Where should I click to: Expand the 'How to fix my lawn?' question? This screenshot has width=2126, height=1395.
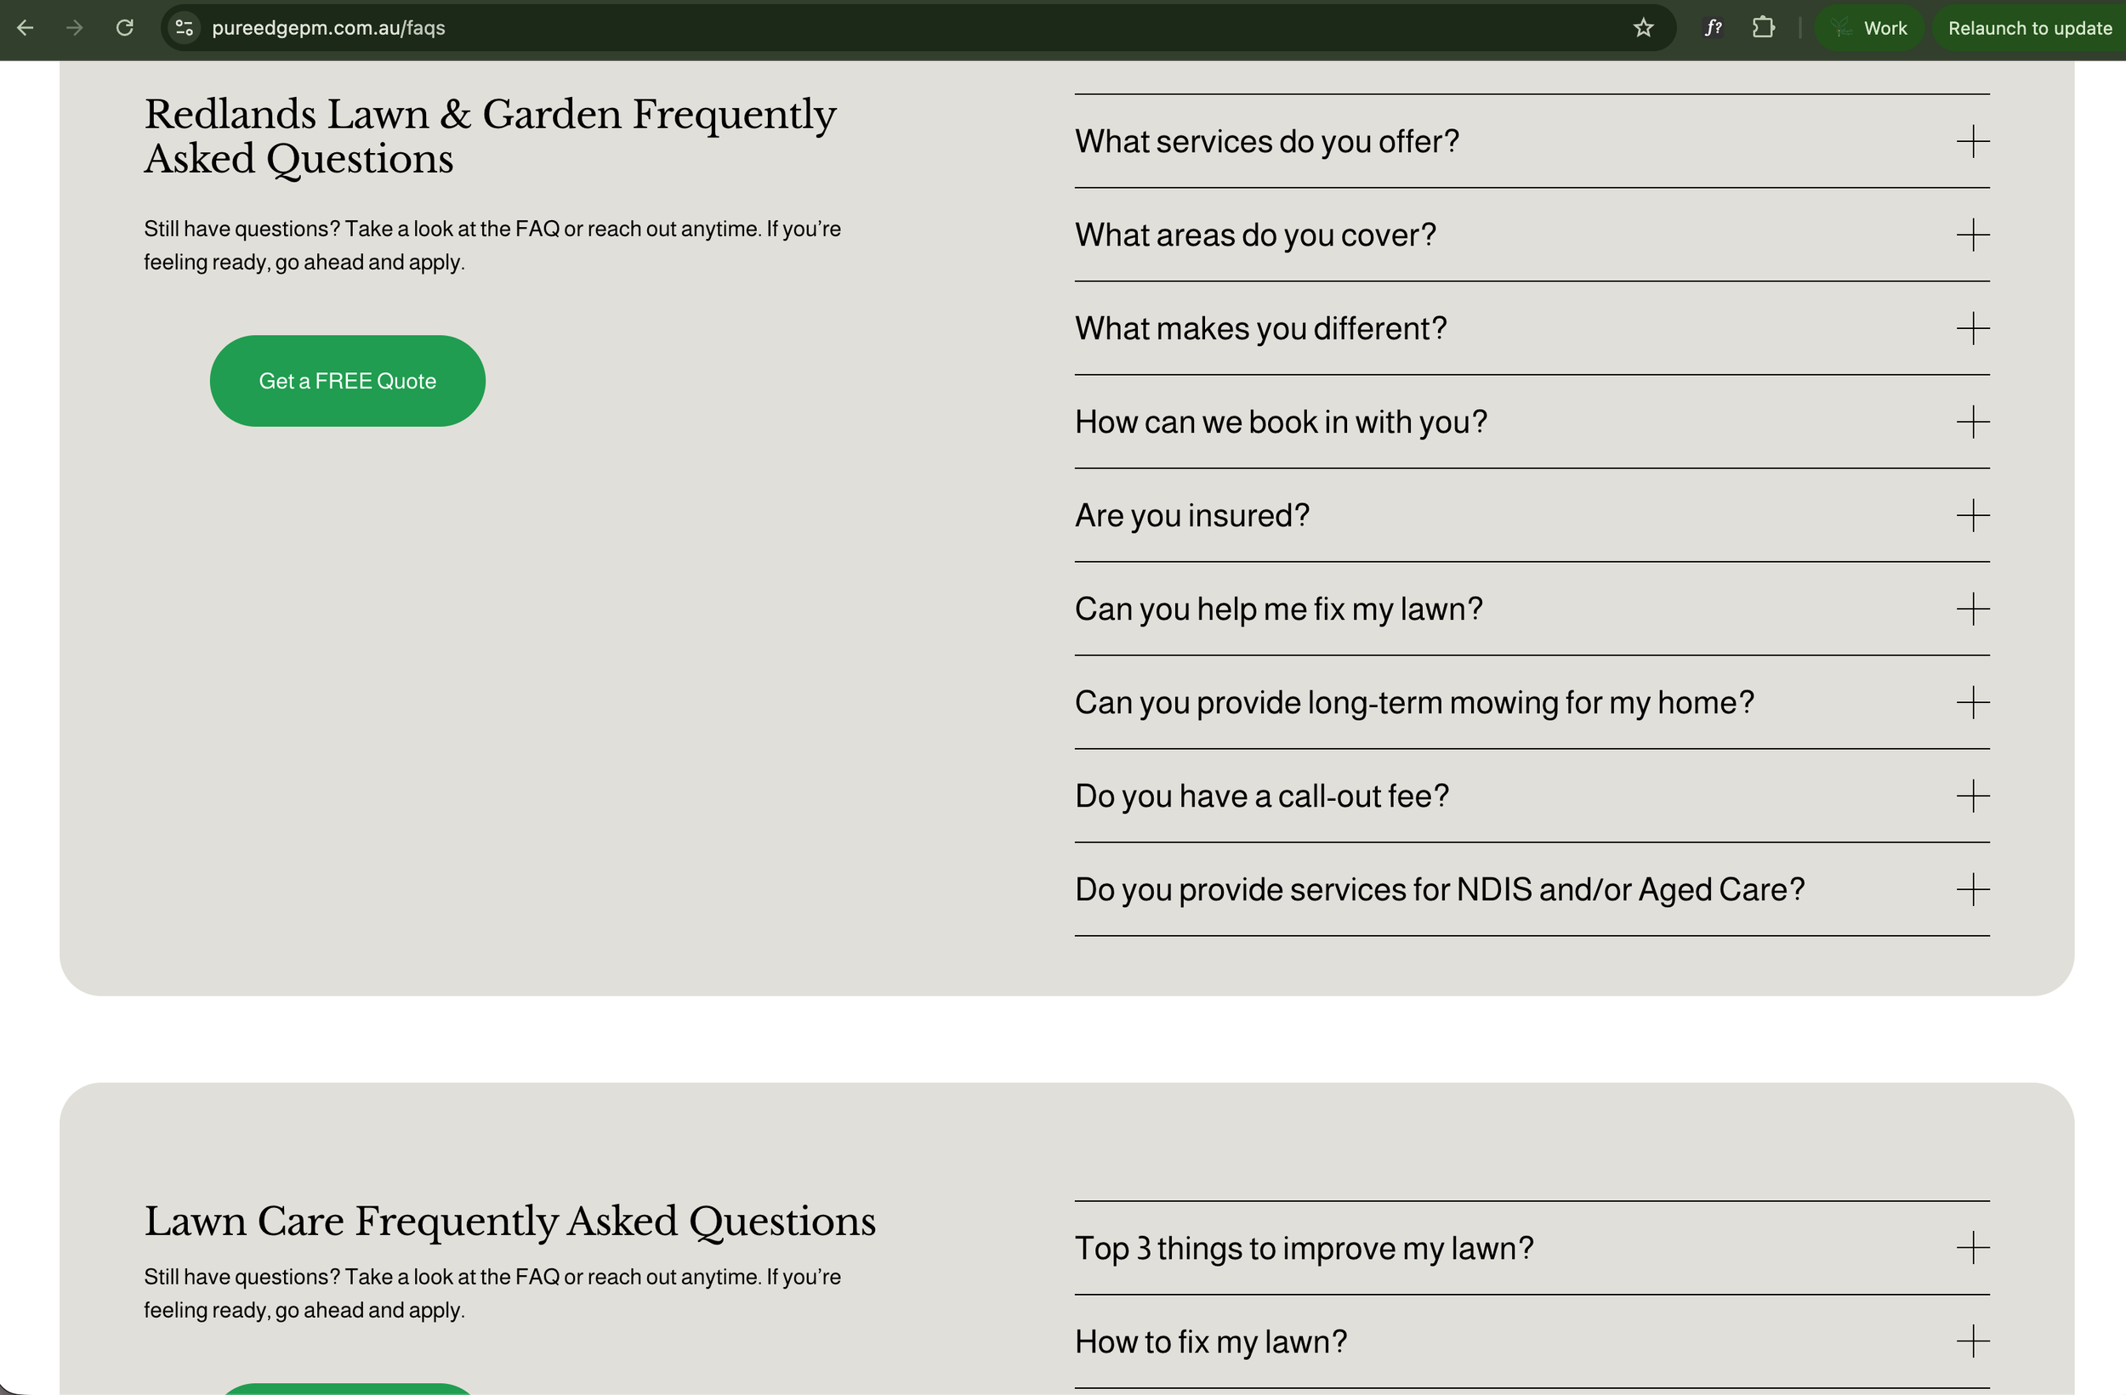pyautogui.click(x=1973, y=1341)
